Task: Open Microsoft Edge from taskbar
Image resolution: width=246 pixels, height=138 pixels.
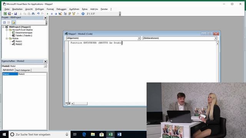Action: coord(84,135)
